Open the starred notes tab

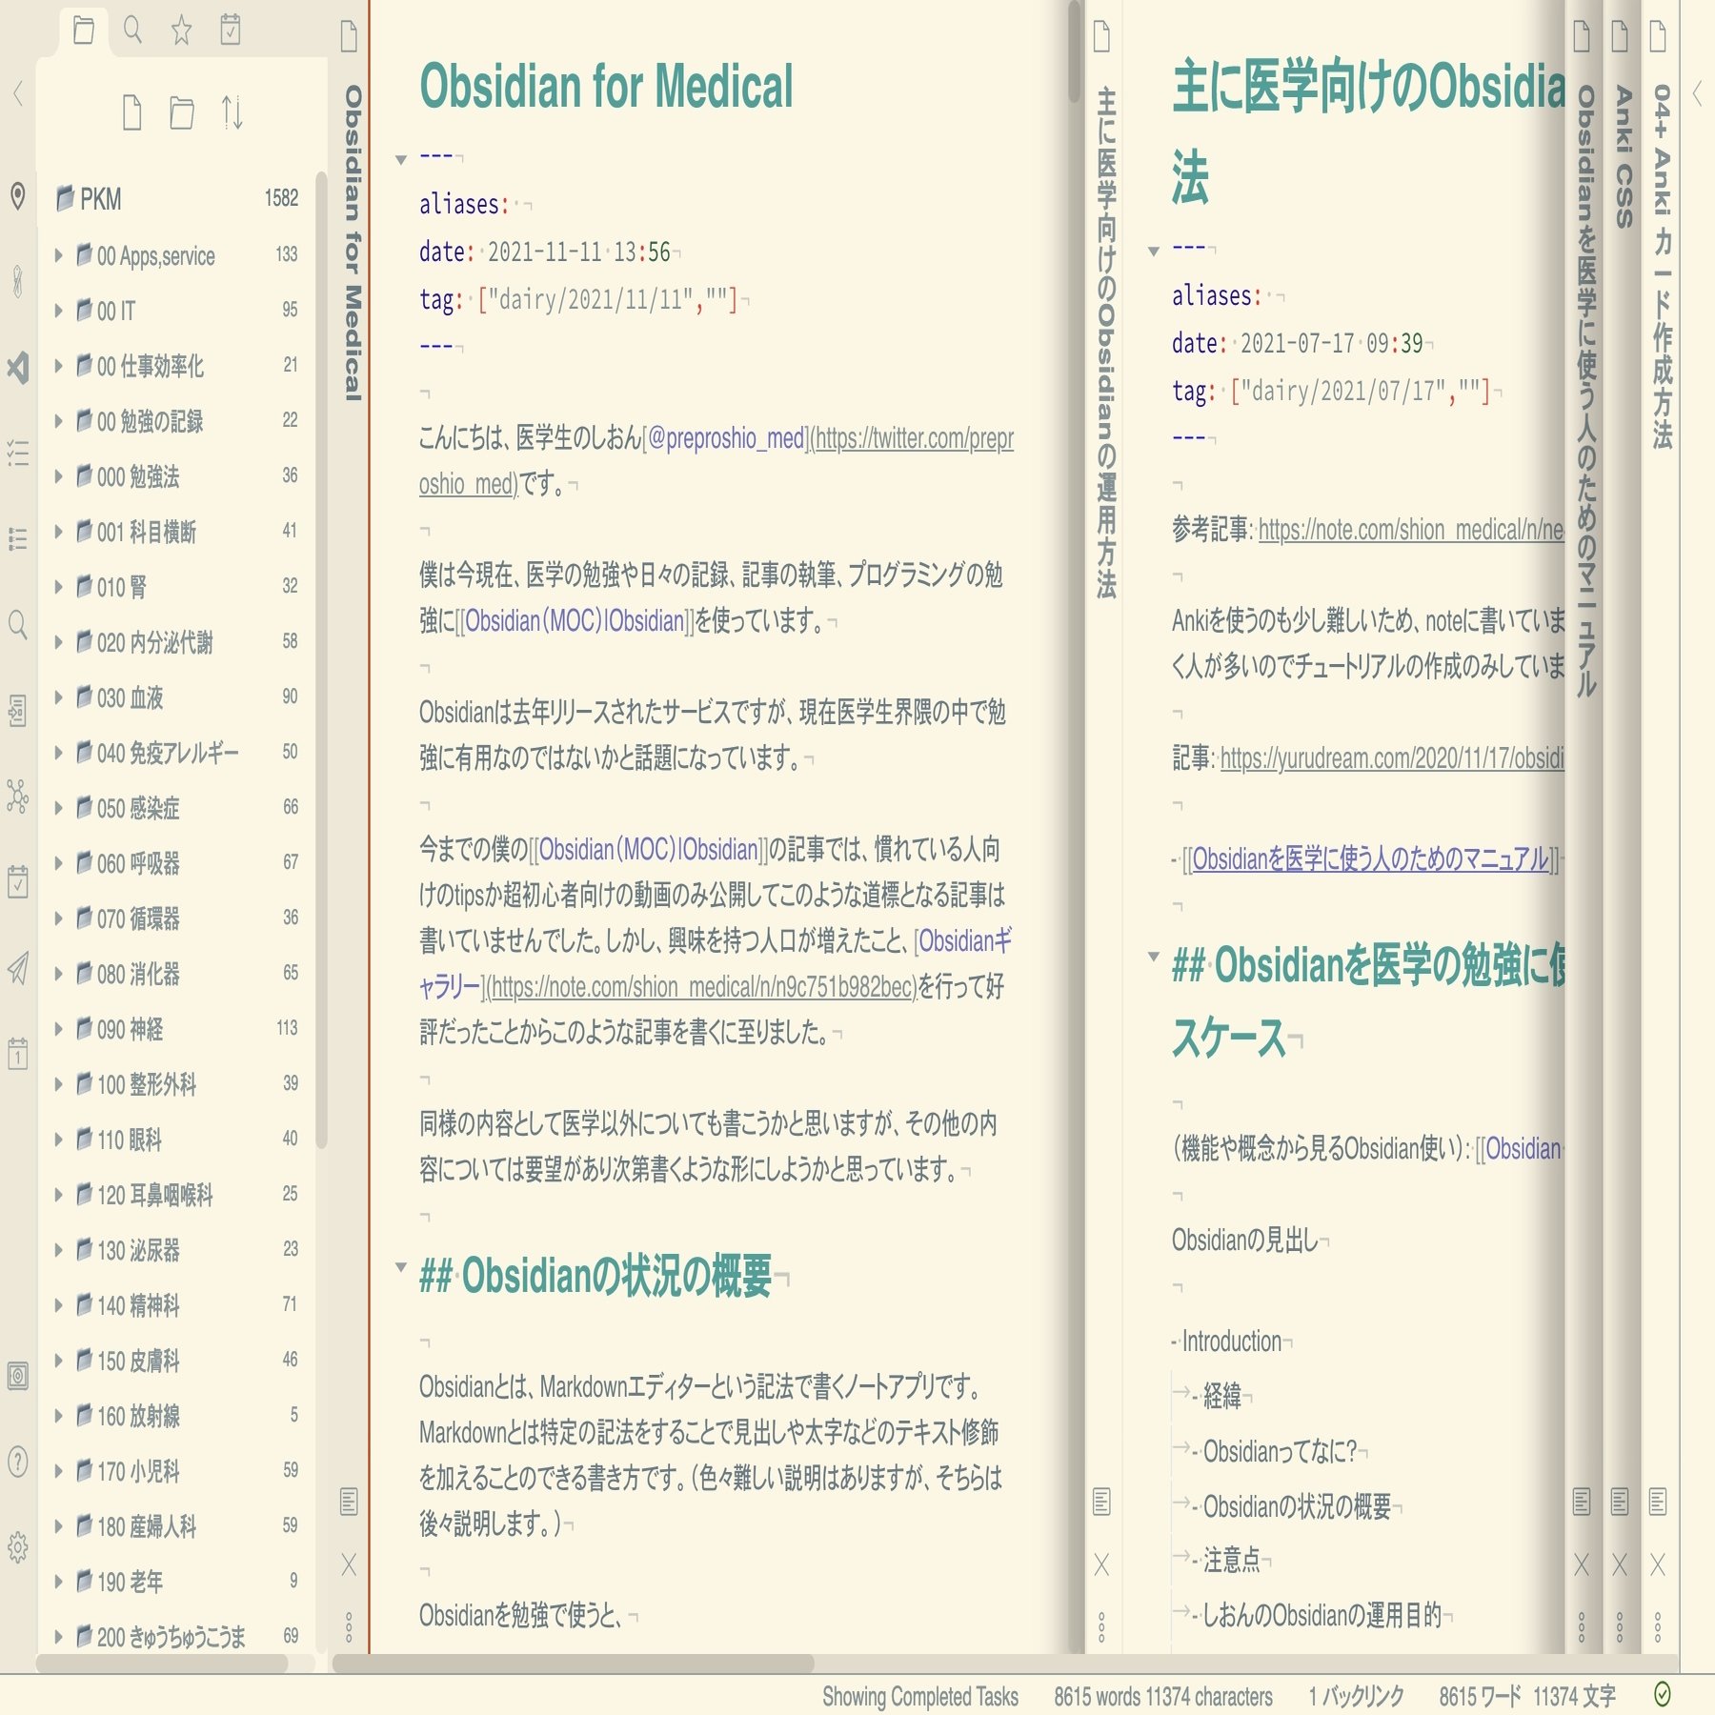[181, 30]
